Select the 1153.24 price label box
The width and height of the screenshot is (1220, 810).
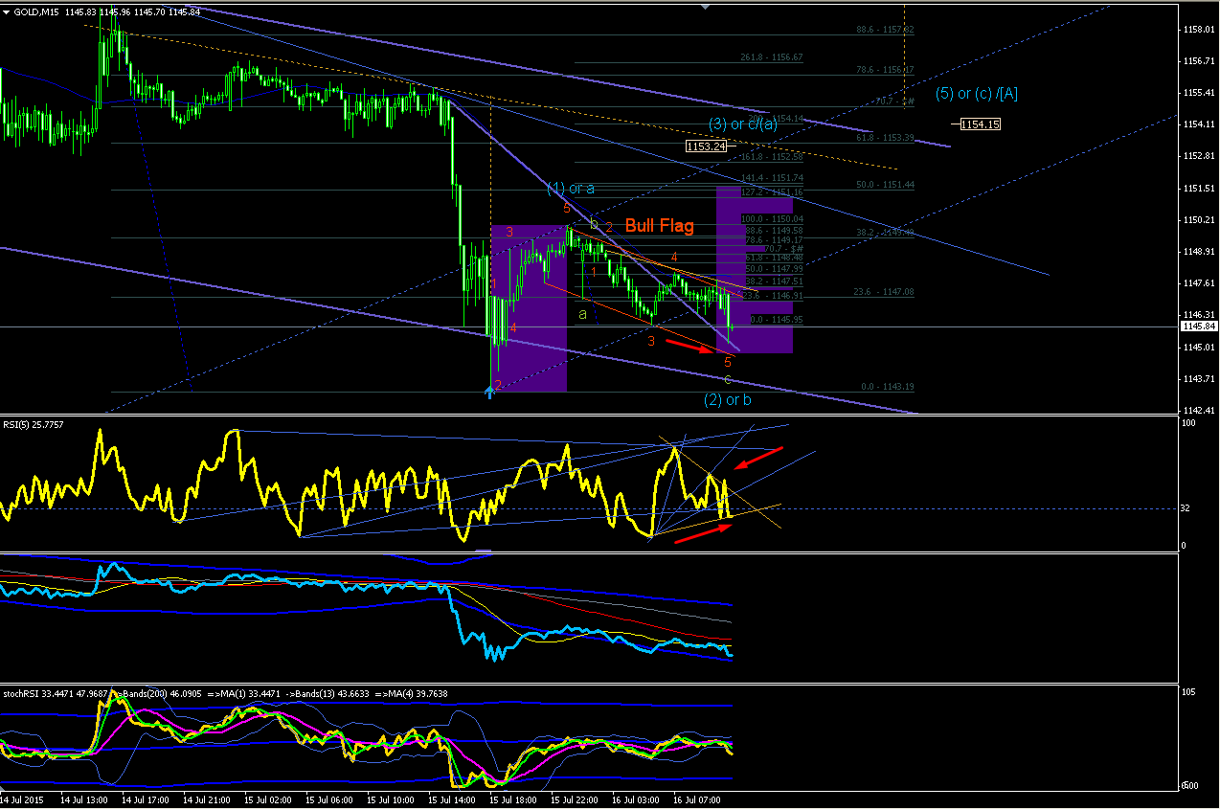click(706, 146)
